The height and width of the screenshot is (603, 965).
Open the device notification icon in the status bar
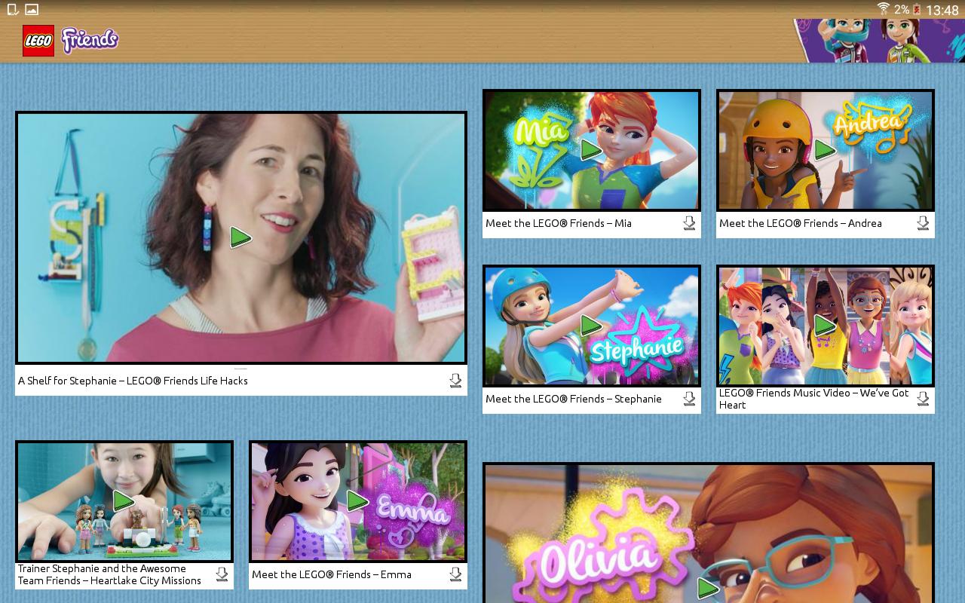coord(12,10)
